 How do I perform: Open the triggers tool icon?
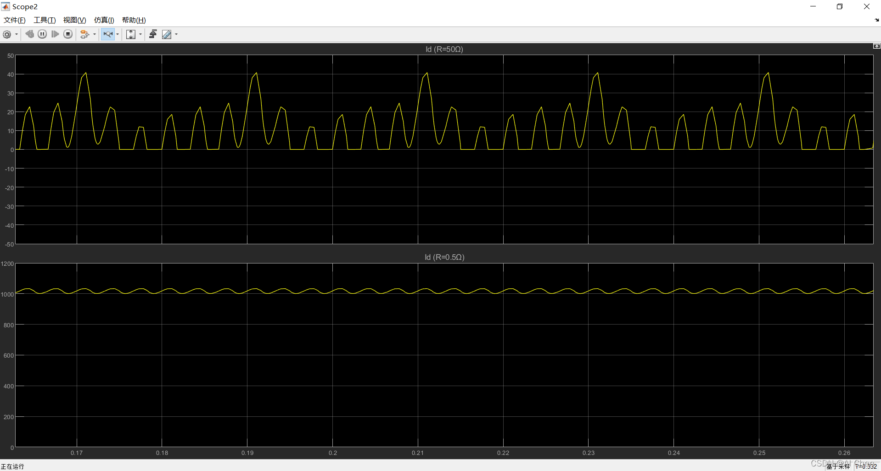(x=153, y=34)
